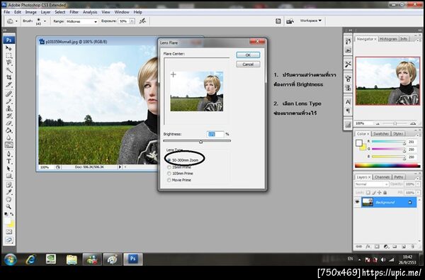Select the Eraser tool
Screen dimensions: 425x280
tap(8, 123)
